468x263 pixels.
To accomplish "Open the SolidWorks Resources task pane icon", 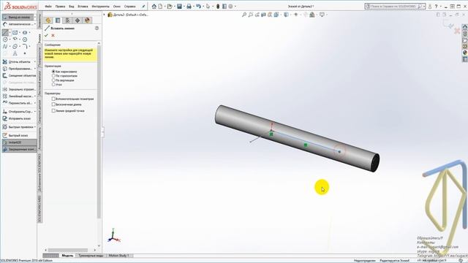I will click(465, 27).
